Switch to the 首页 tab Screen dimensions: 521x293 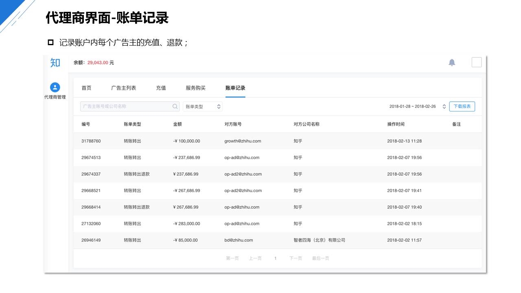[x=86, y=88]
